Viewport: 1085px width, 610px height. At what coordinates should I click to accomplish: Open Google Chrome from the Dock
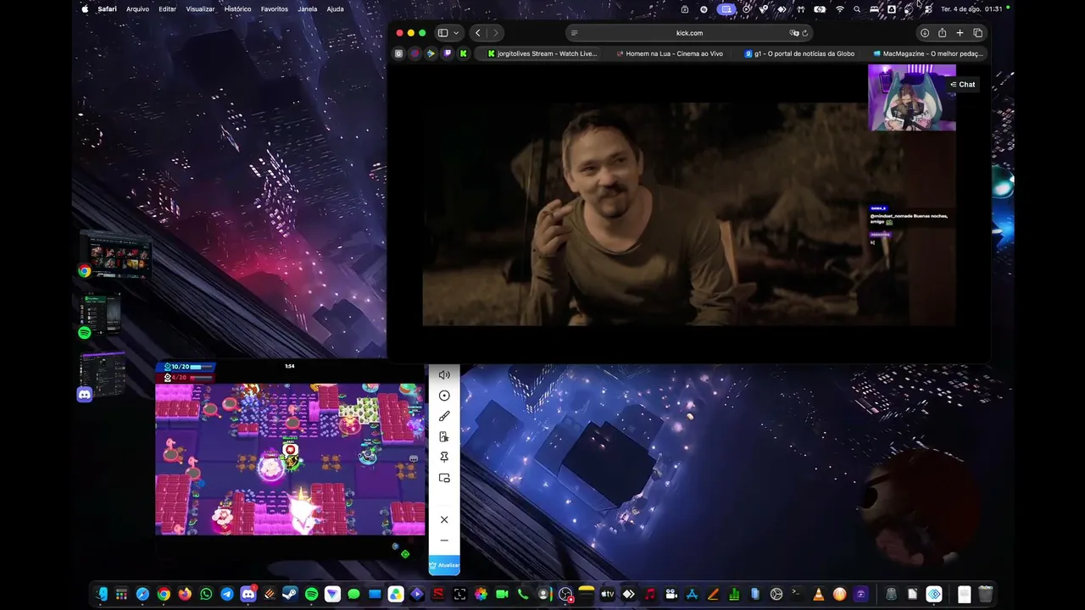(164, 595)
